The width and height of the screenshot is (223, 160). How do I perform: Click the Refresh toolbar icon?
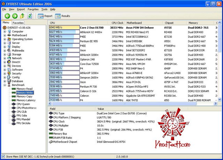coord(30,16)
